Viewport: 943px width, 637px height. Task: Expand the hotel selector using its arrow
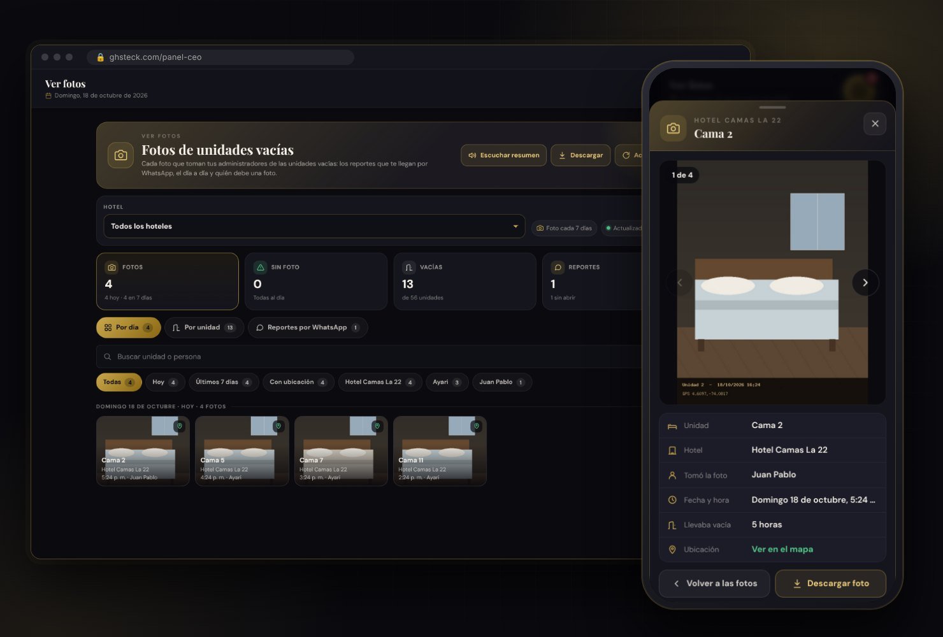(x=515, y=226)
